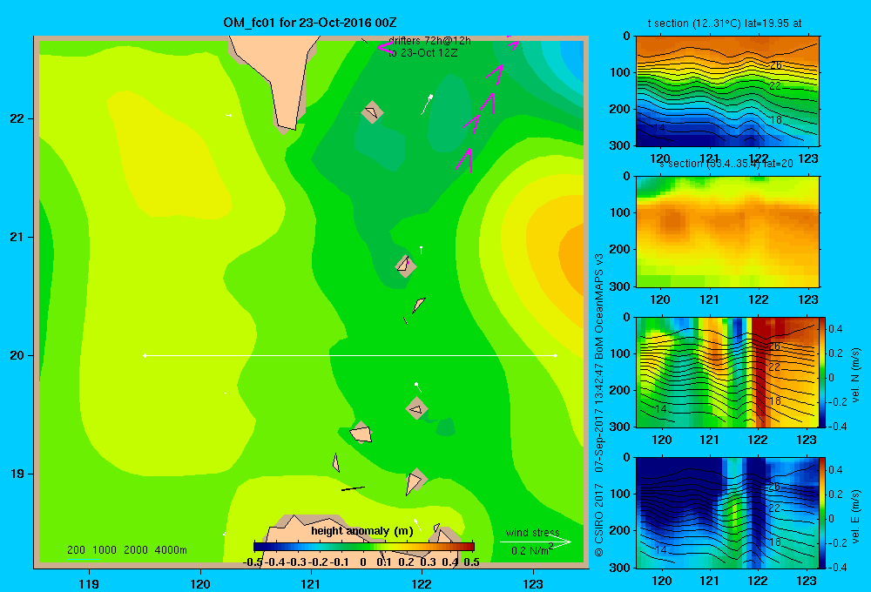
Task: Click the magenta drifter arrow beside 'drifters' label
Action: [x=384, y=47]
